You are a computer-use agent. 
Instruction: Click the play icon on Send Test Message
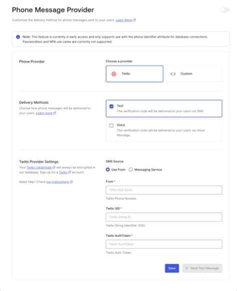pos(187,268)
